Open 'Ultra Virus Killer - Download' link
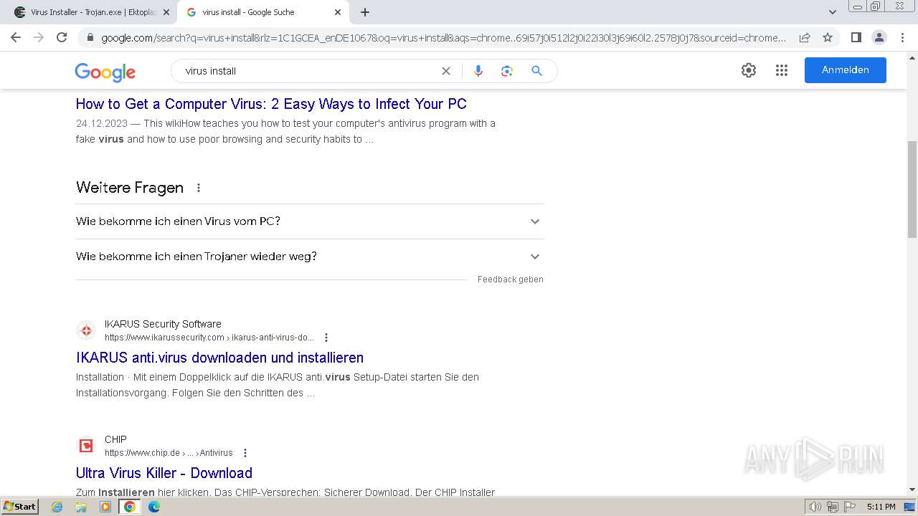This screenshot has height=516, width=918. pos(164,473)
